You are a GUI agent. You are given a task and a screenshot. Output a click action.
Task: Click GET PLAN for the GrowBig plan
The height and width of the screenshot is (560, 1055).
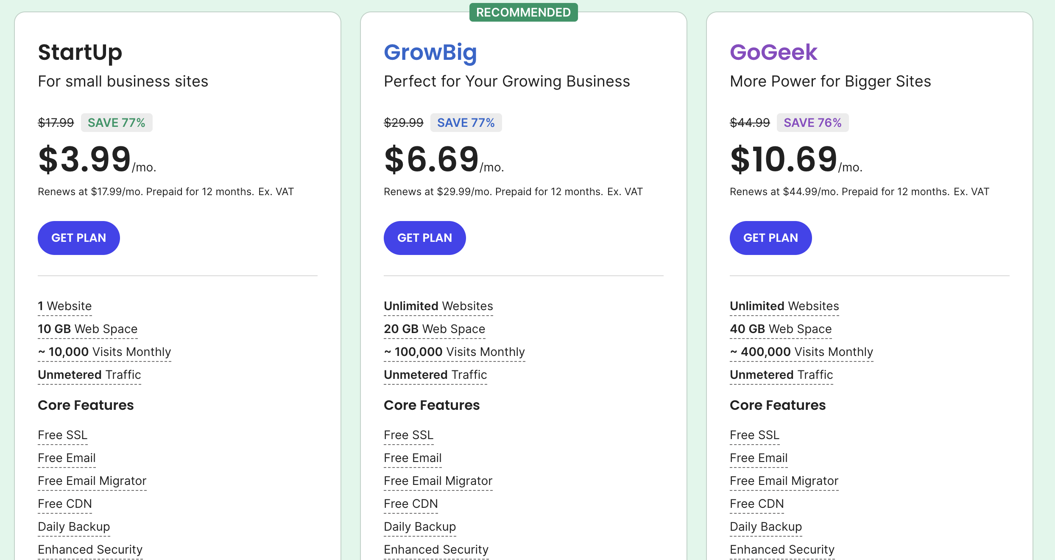click(424, 238)
